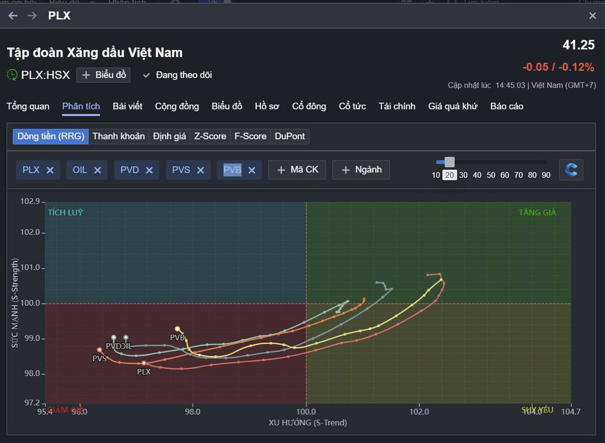605x443 pixels.
Task: Remove the PVS ticker chip
Action: (x=201, y=171)
